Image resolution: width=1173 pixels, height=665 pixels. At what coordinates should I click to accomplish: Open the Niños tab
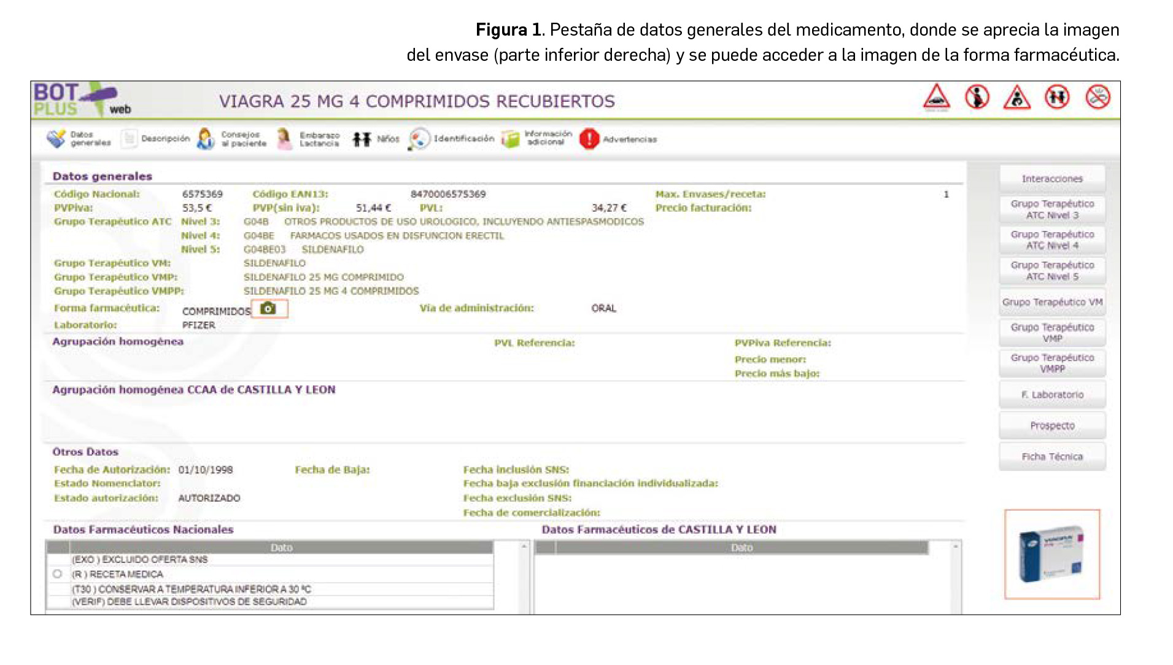click(x=376, y=139)
